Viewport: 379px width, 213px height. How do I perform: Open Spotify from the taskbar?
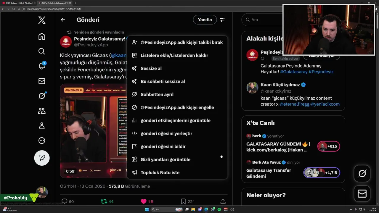coord(219,209)
